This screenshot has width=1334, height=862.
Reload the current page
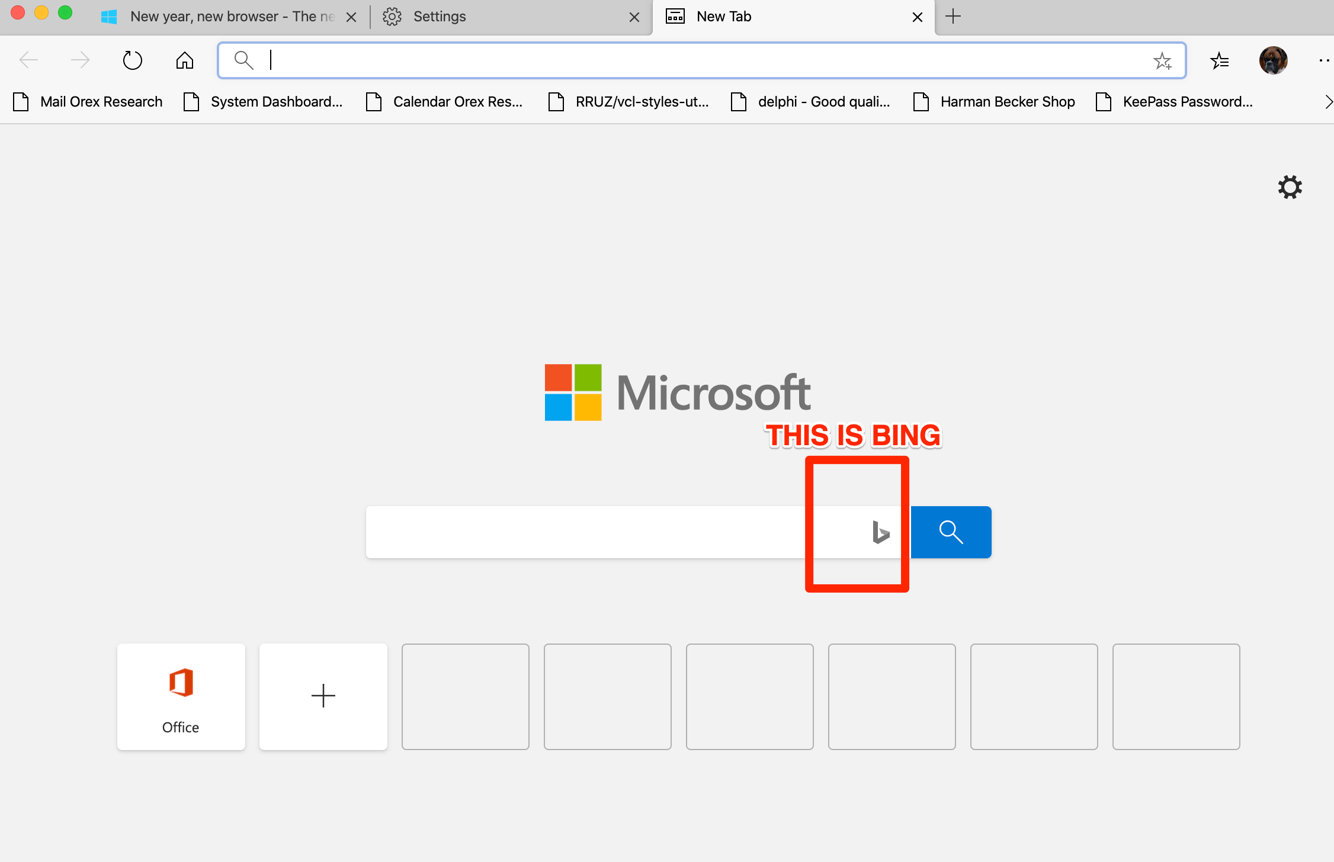click(132, 60)
